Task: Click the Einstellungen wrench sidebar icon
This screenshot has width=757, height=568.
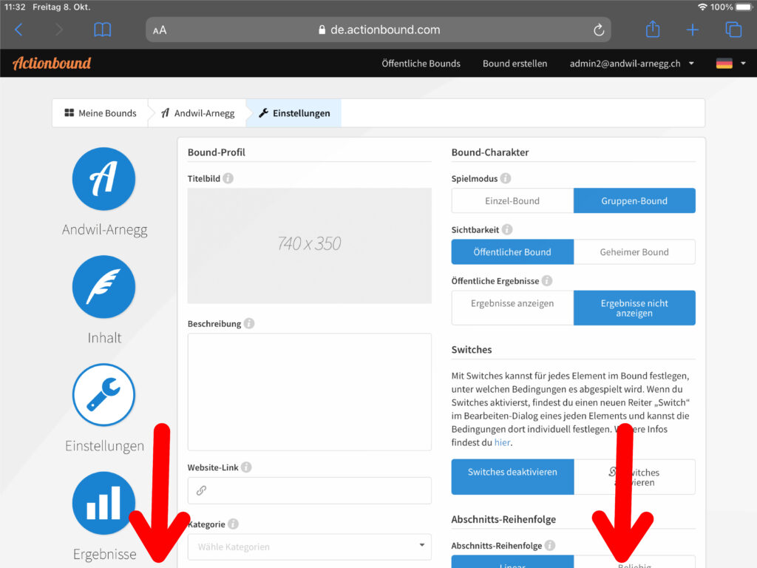Action: (x=103, y=395)
